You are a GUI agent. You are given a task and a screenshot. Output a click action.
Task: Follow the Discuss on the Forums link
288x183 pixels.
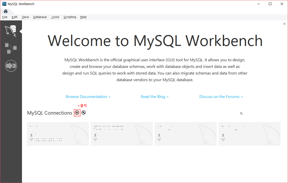tap(221, 97)
